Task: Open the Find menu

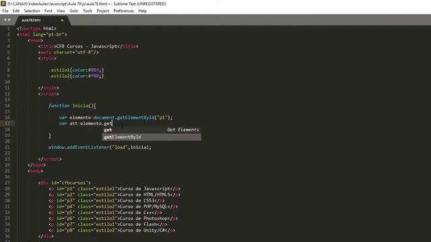Action: (48, 11)
